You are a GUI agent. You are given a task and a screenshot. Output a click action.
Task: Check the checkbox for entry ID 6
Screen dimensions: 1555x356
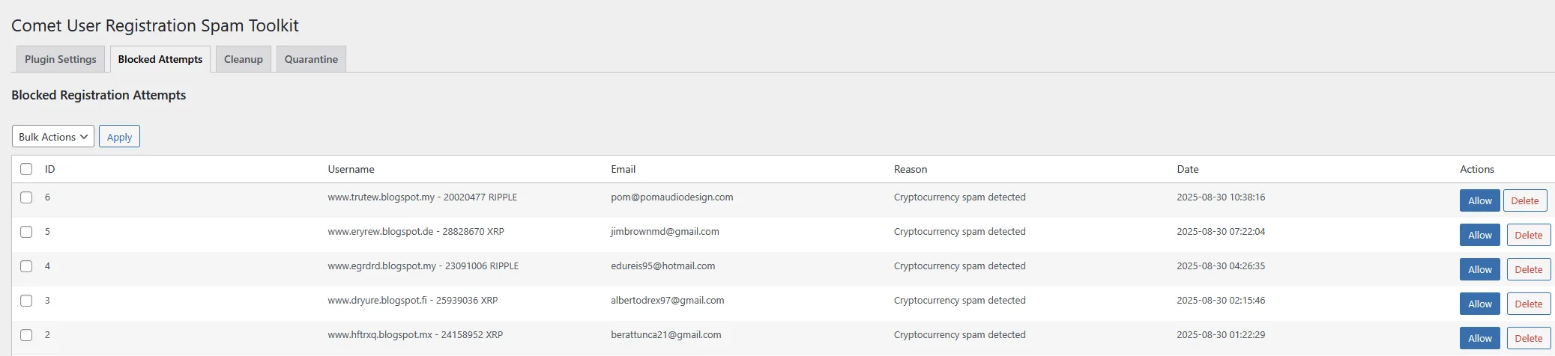[26, 197]
